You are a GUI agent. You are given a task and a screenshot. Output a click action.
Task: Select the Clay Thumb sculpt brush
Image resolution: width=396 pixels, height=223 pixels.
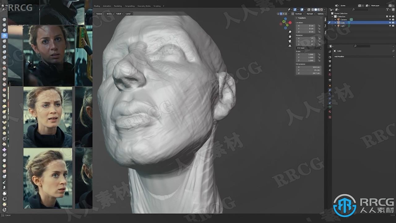pyautogui.click(x=4, y=41)
